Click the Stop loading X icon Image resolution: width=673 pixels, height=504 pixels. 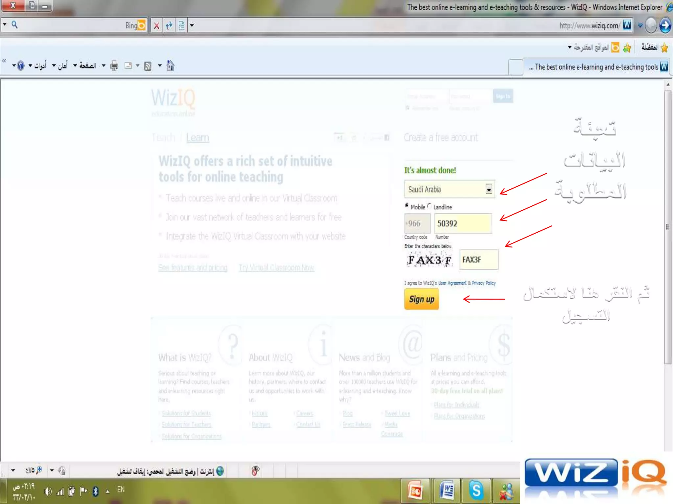tap(157, 26)
